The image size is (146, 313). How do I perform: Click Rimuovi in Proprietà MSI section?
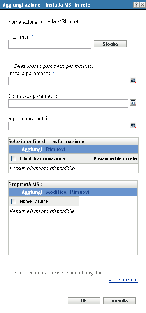[x=80, y=192]
